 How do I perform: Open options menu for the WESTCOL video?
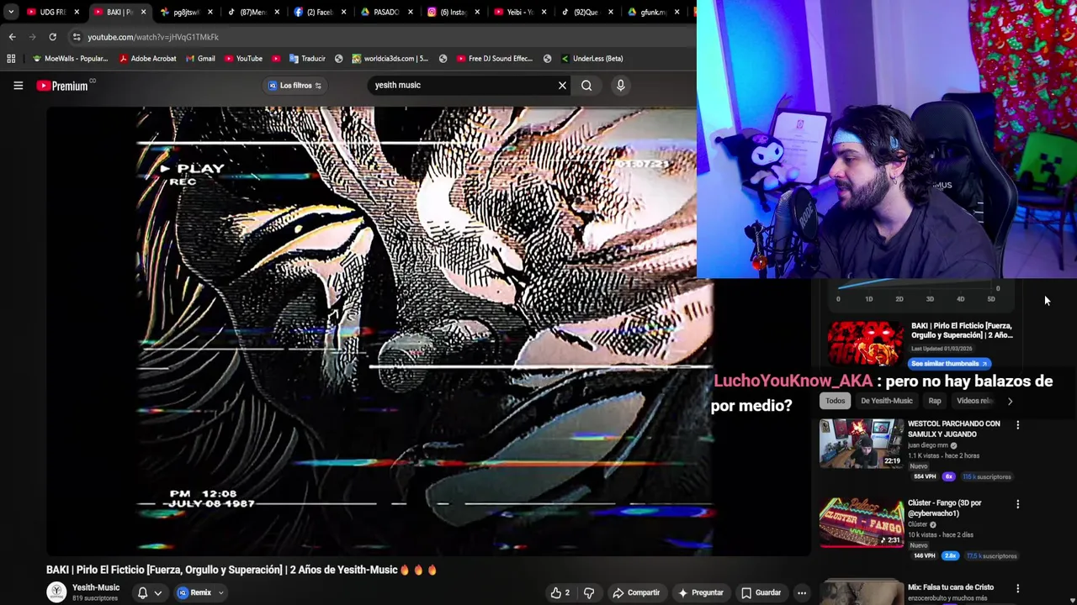click(x=1017, y=425)
